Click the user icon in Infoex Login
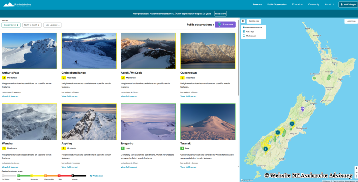Screen dimensions: 358x182 [x=342, y=4]
